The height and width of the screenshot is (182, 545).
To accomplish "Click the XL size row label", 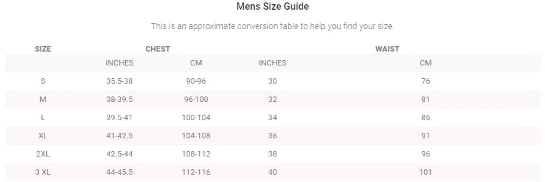I will click(43, 136).
